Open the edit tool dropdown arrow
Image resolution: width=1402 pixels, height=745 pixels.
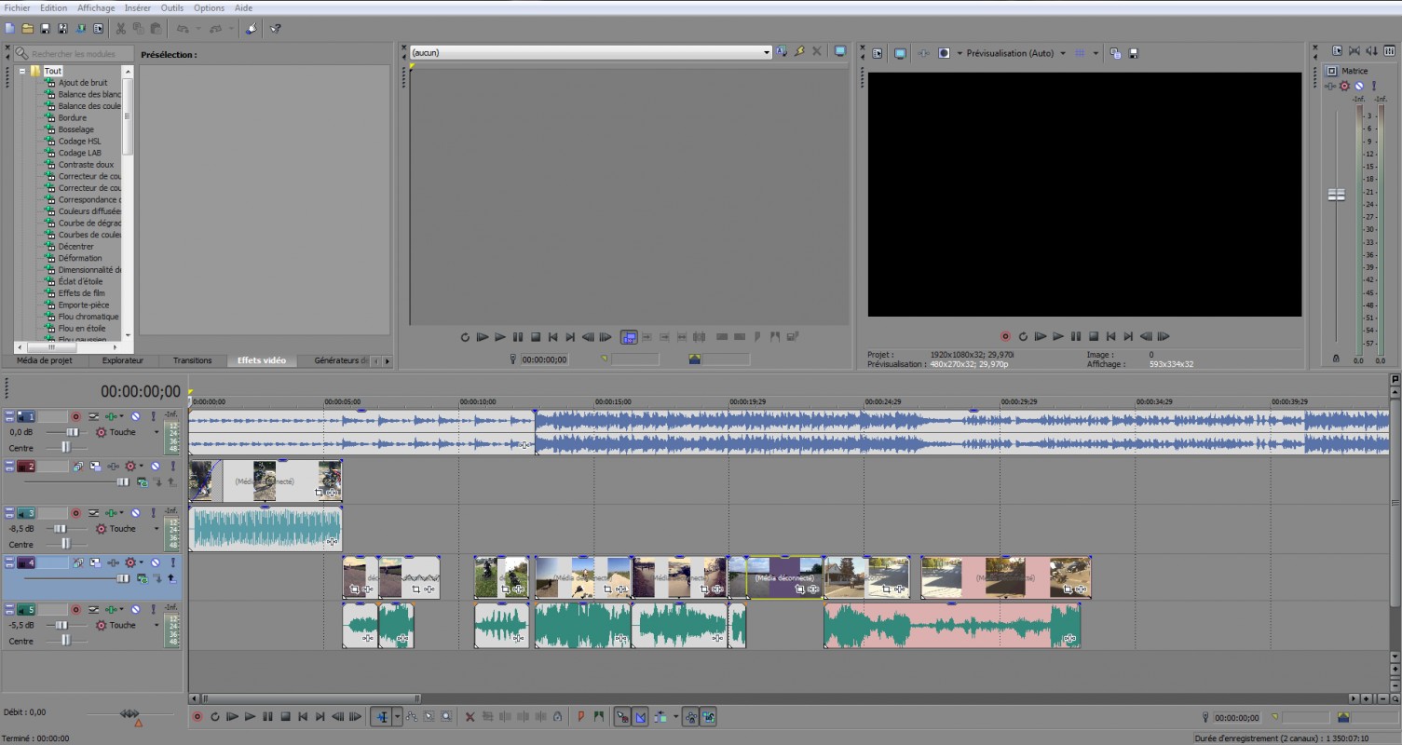click(x=398, y=717)
